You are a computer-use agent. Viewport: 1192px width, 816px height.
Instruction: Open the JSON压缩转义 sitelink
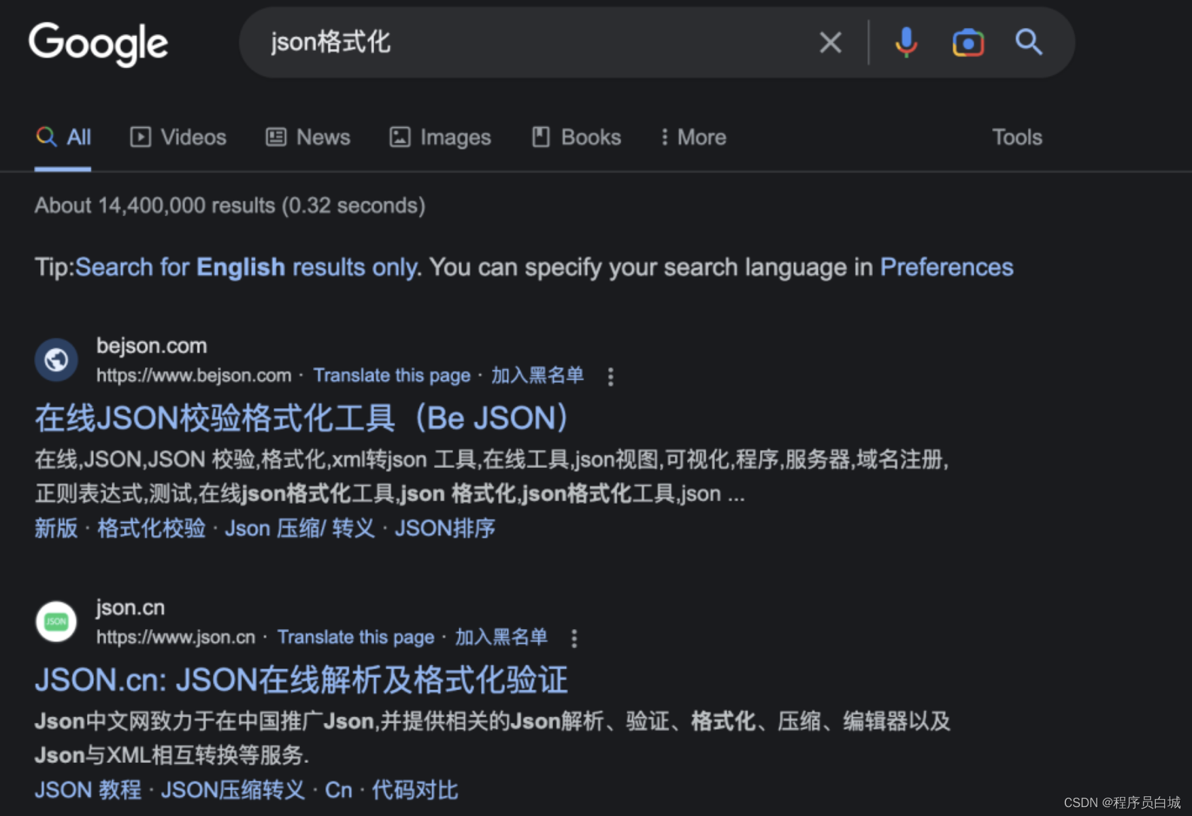(233, 790)
